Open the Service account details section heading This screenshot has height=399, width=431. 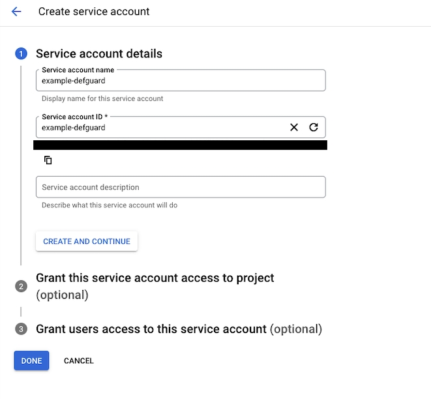click(99, 54)
